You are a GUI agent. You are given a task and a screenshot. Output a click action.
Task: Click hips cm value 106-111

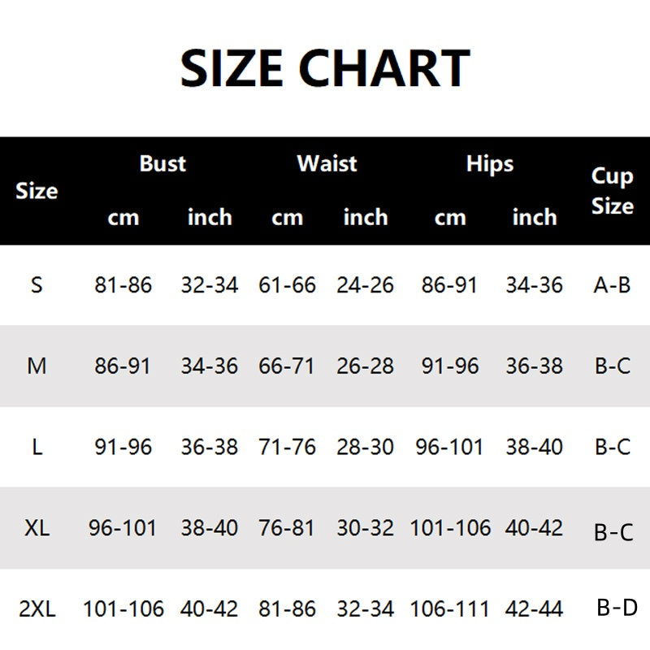click(450, 609)
